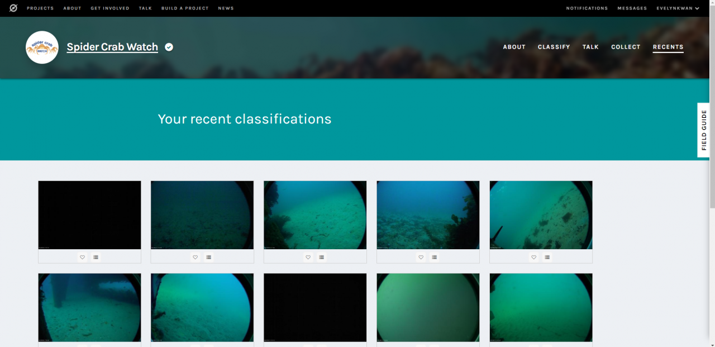715x347 pixels.
Task: Go to the project's Classify tab
Action: (554, 47)
